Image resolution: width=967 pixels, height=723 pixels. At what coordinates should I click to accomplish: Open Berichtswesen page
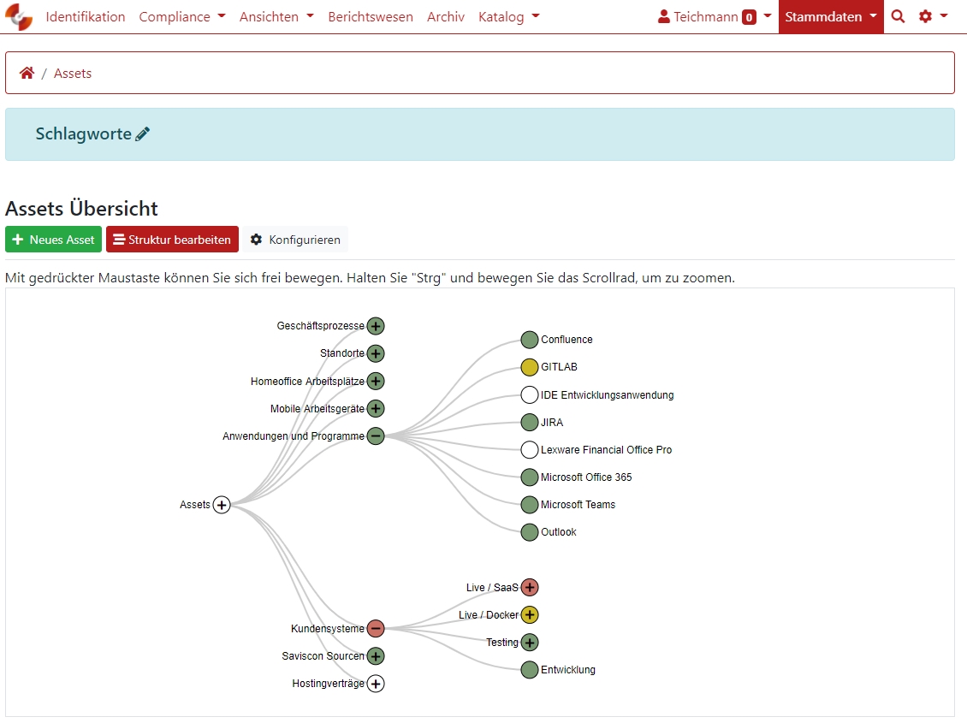370,16
